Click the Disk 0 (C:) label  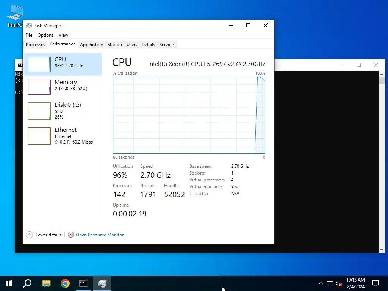coord(68,105)
